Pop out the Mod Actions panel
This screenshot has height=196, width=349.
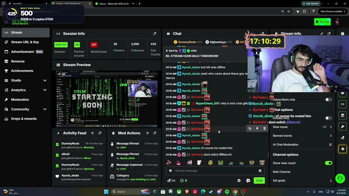click(155, 133)
